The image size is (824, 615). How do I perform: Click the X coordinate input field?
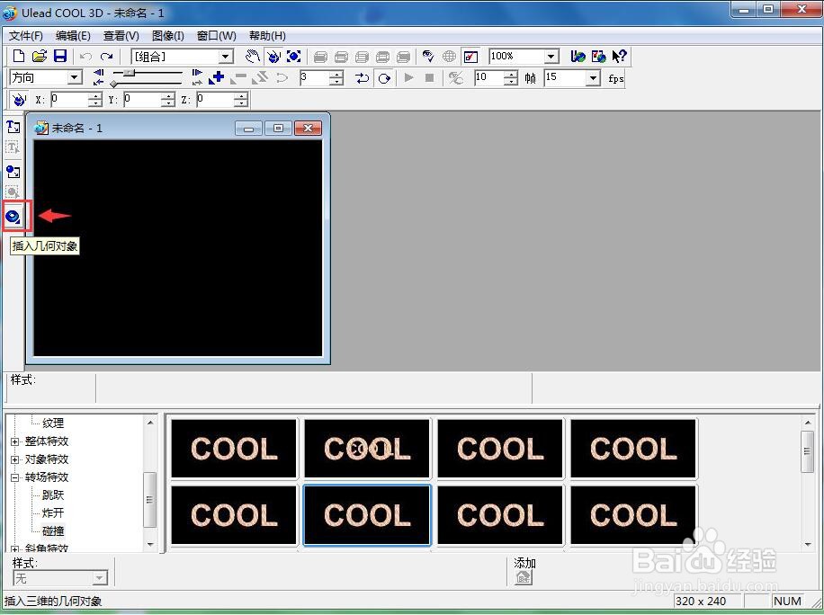(69, 99)
